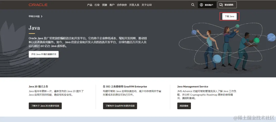This screenshot has width=276, height=122.
Task: Open the 资源 menu
Action: 105,5
